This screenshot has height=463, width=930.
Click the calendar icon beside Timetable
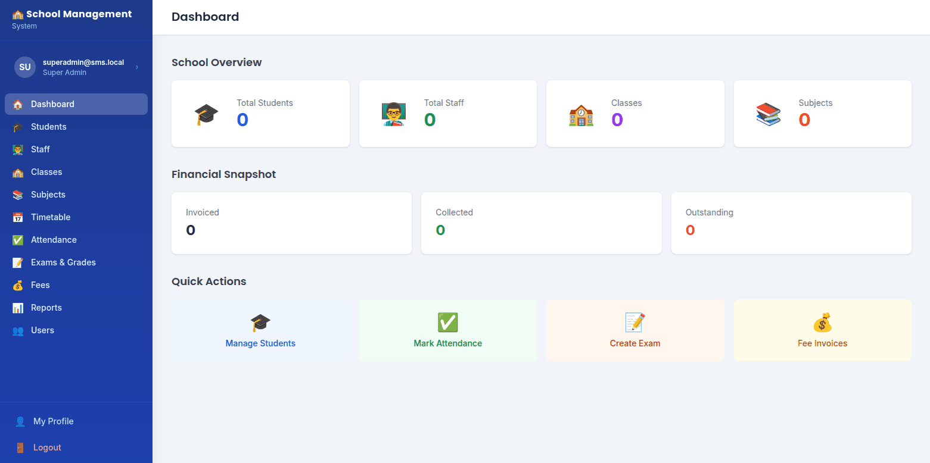(x=18, y=217)
